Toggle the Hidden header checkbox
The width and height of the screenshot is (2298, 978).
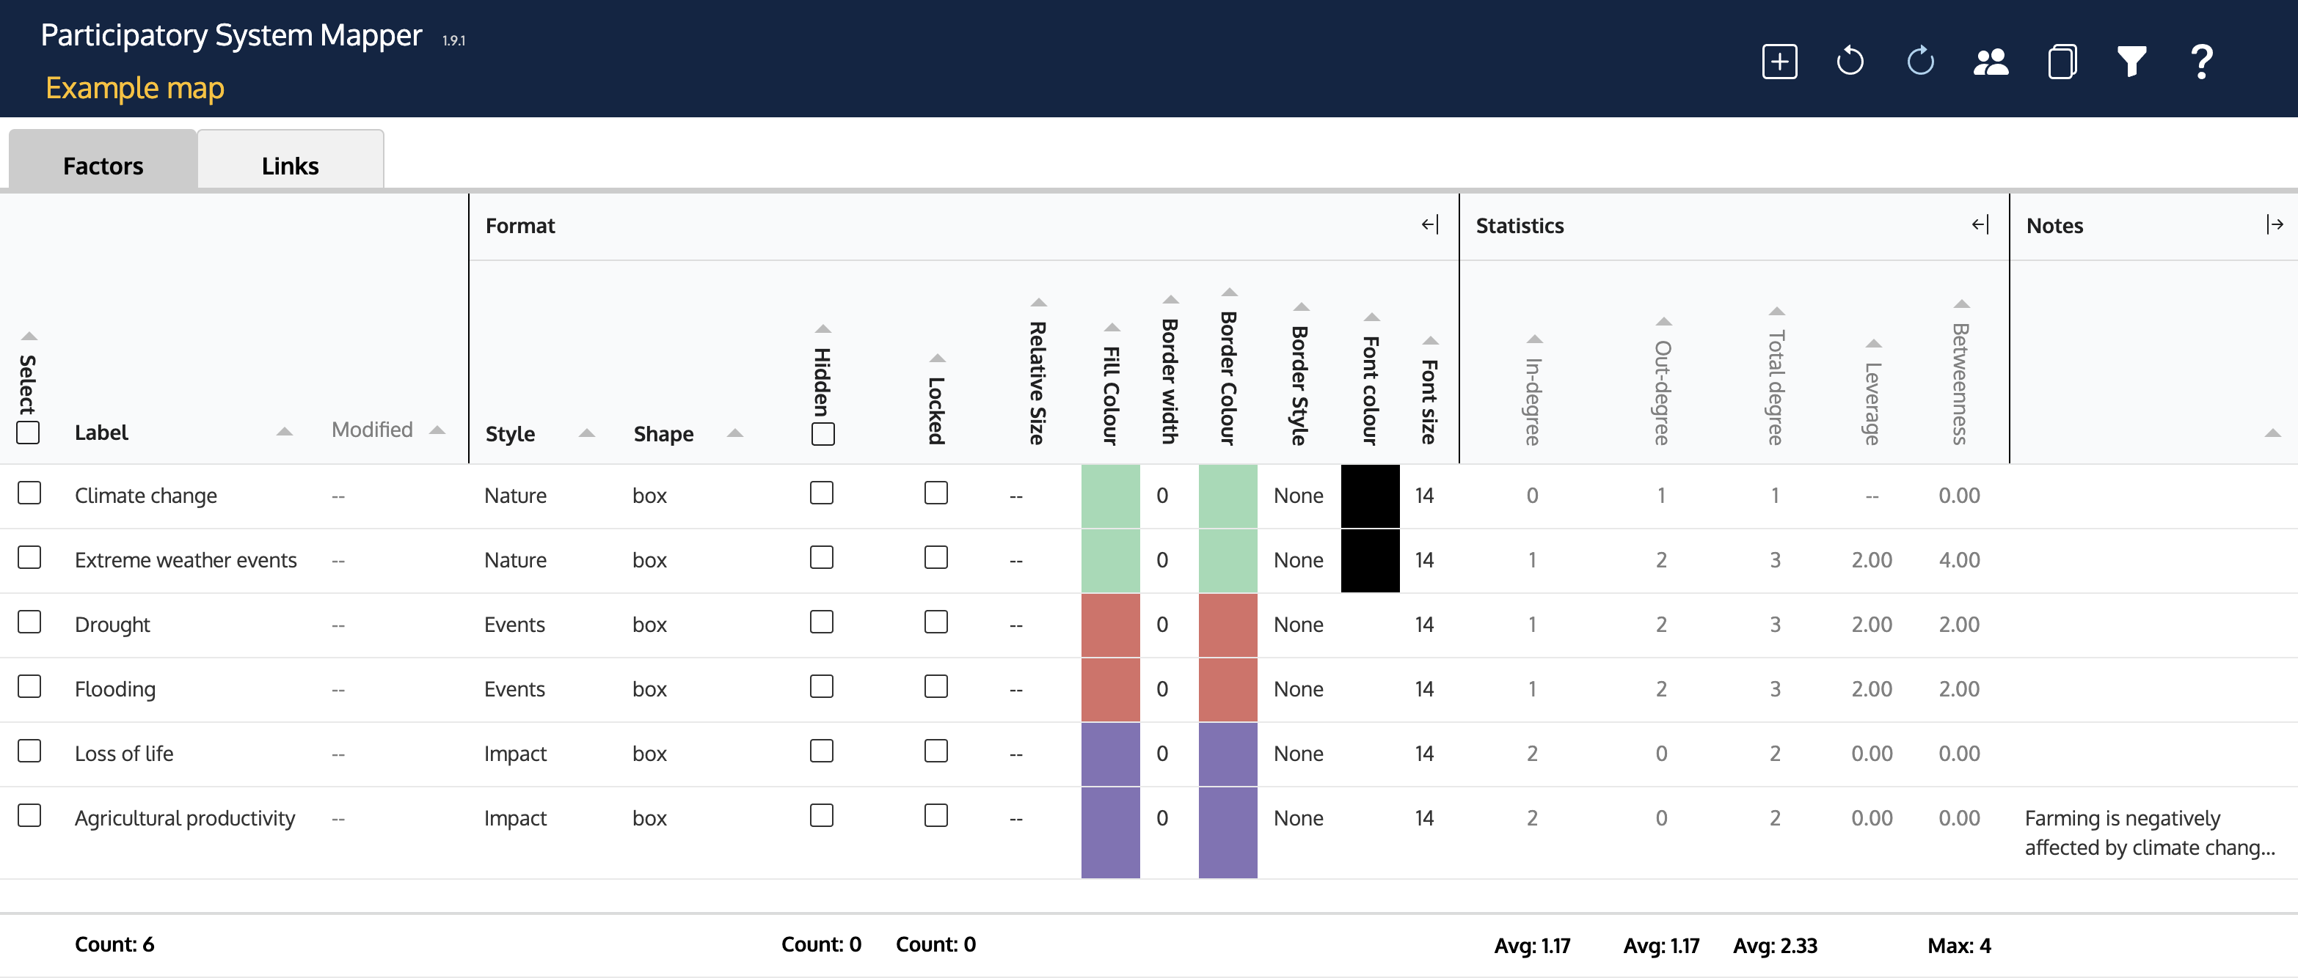[822, 434]
